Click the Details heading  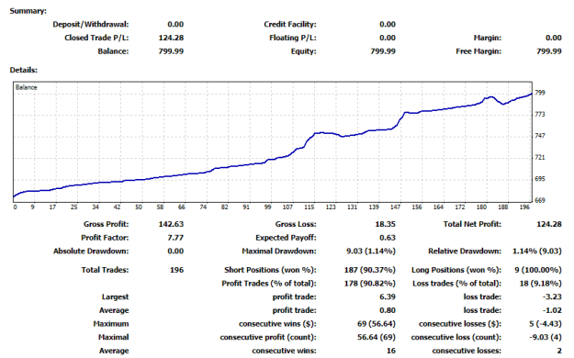[x=24, y=70]
